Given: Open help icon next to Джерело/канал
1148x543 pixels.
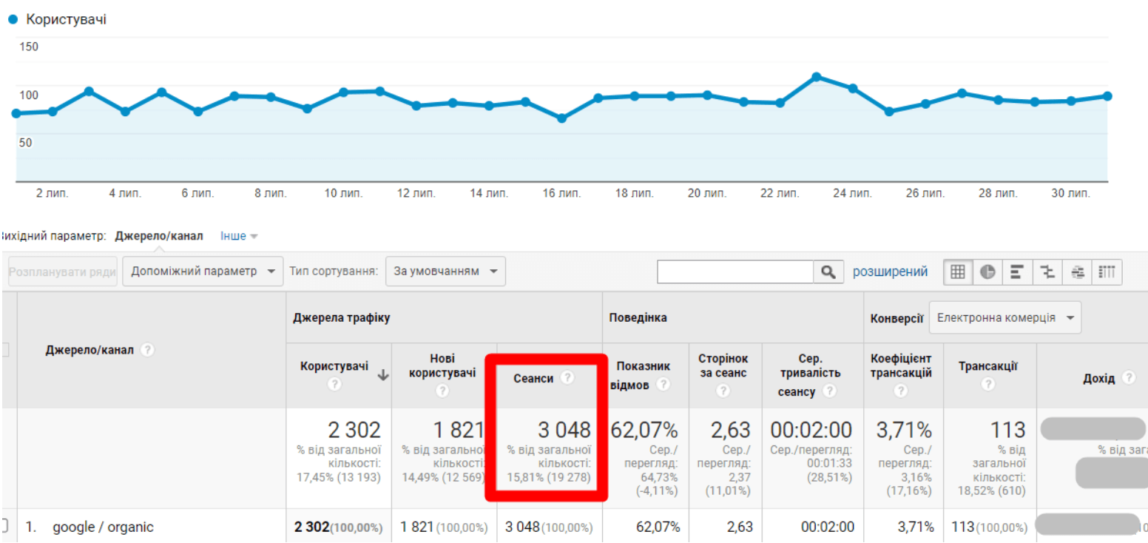Looking at the screenshot, I should (147, 350).
